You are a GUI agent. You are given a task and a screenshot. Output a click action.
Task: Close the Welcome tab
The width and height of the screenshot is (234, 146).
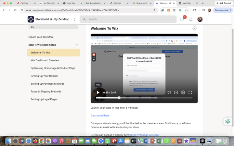click(x=174, y=3)
